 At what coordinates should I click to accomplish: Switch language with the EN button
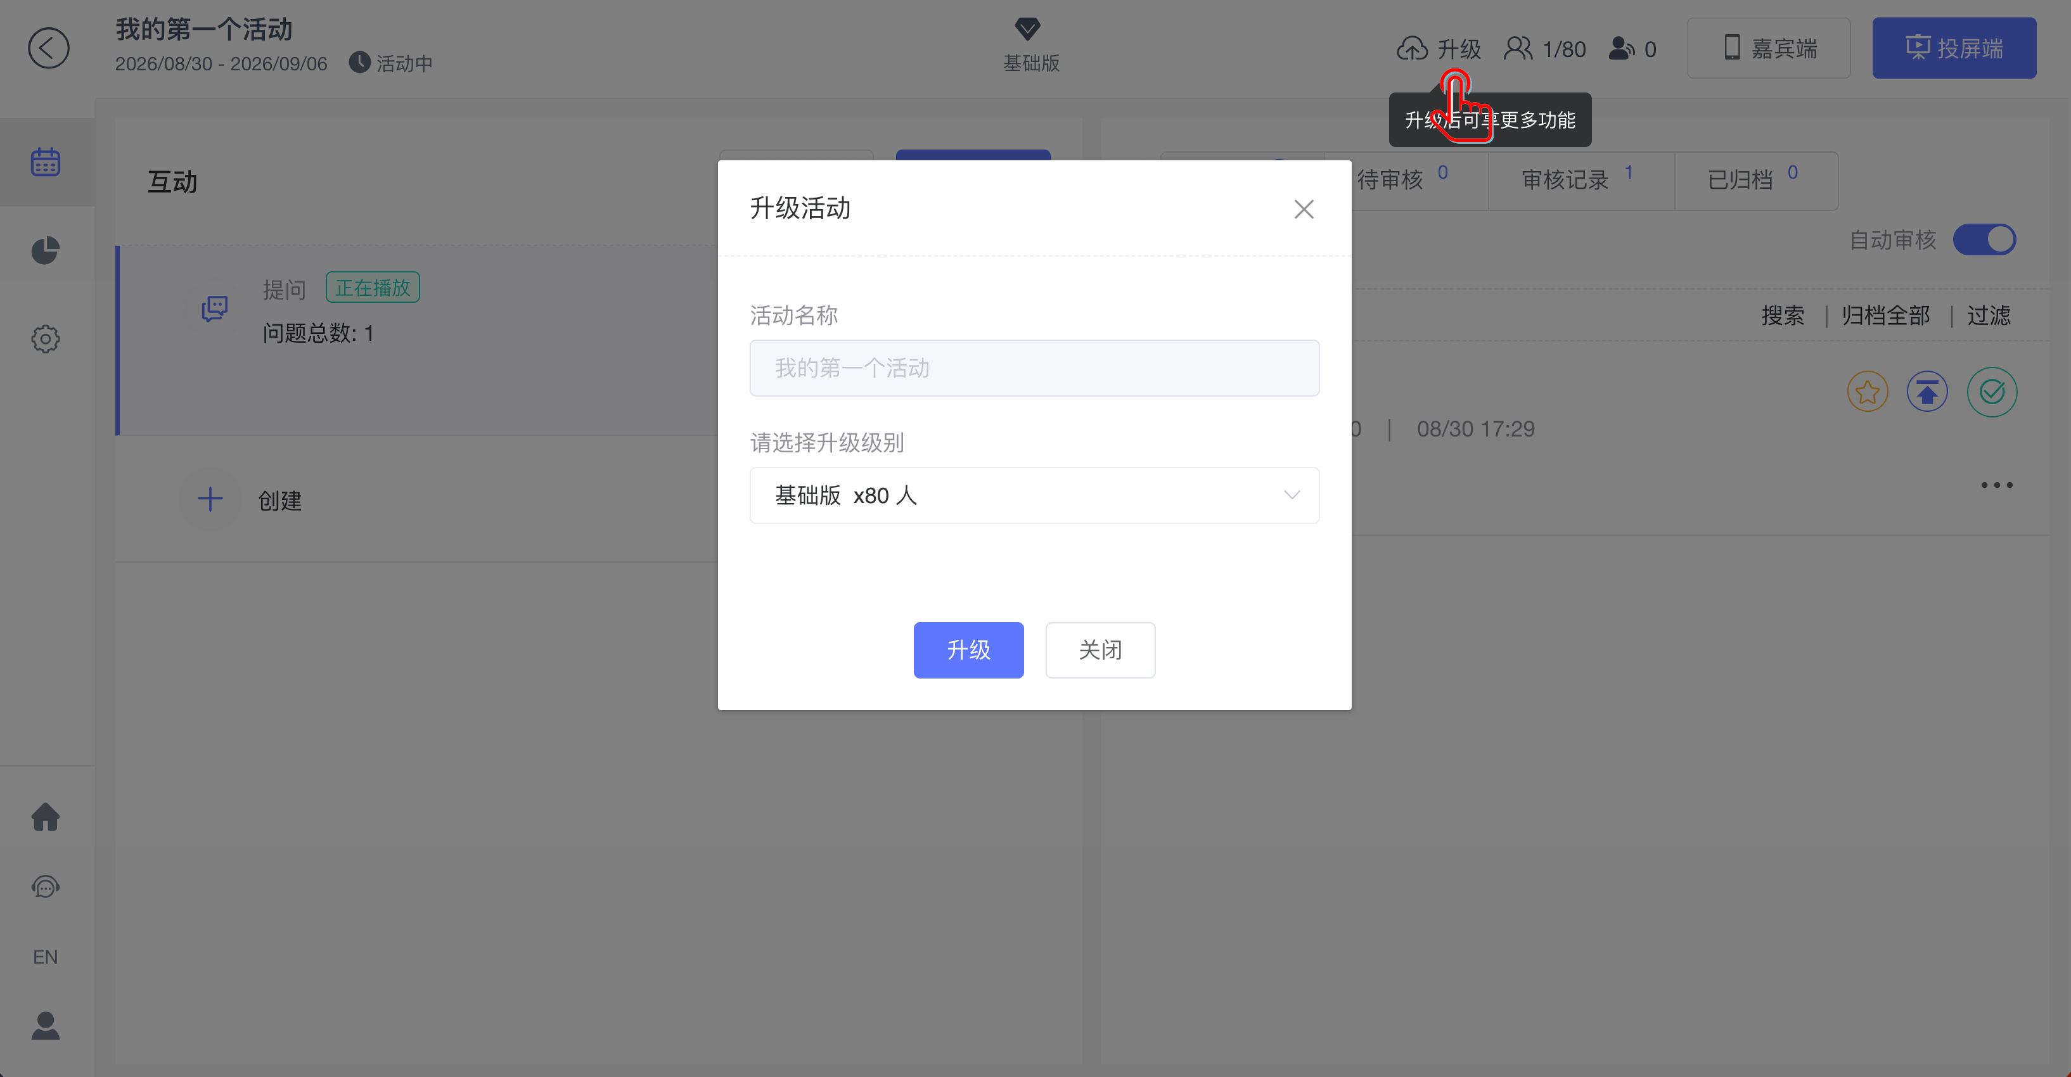(46, 957)
